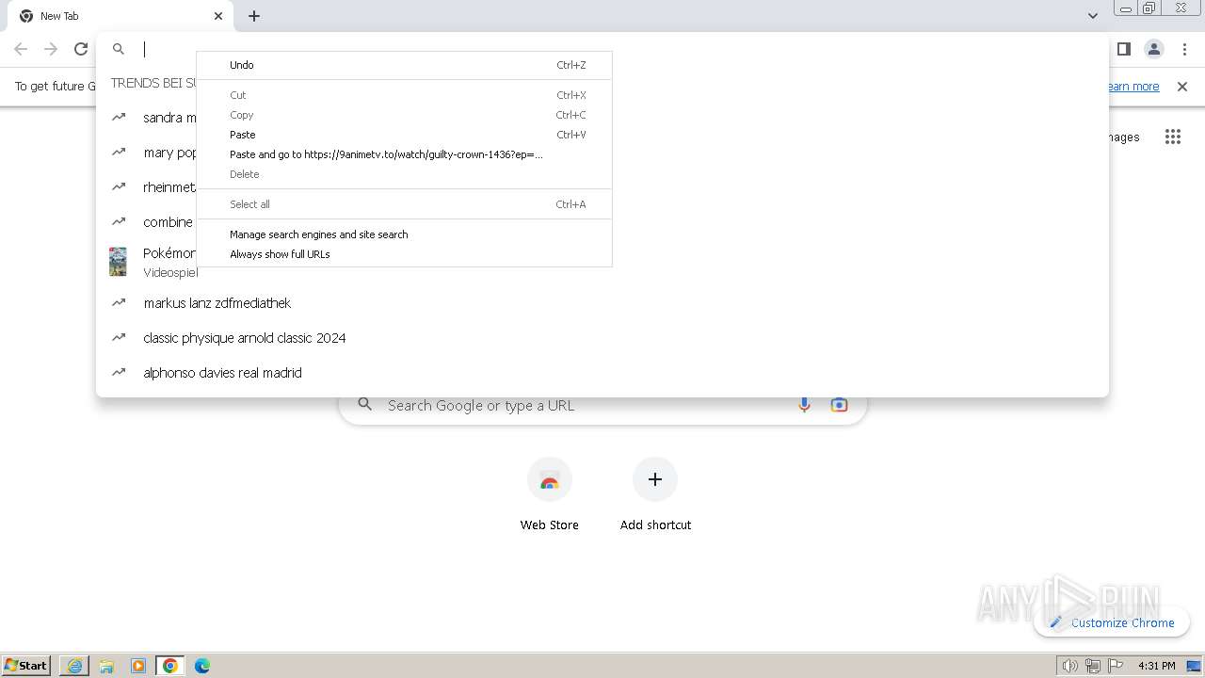Launch Microsoft Edge from taskbar
The height and width of the screenshot is (678, 1205).
(x=202, y=666)
